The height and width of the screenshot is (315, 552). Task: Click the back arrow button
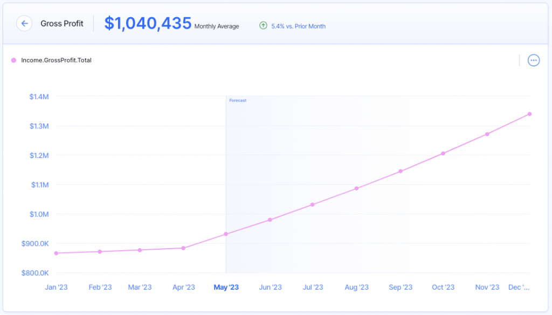point(24,24)
